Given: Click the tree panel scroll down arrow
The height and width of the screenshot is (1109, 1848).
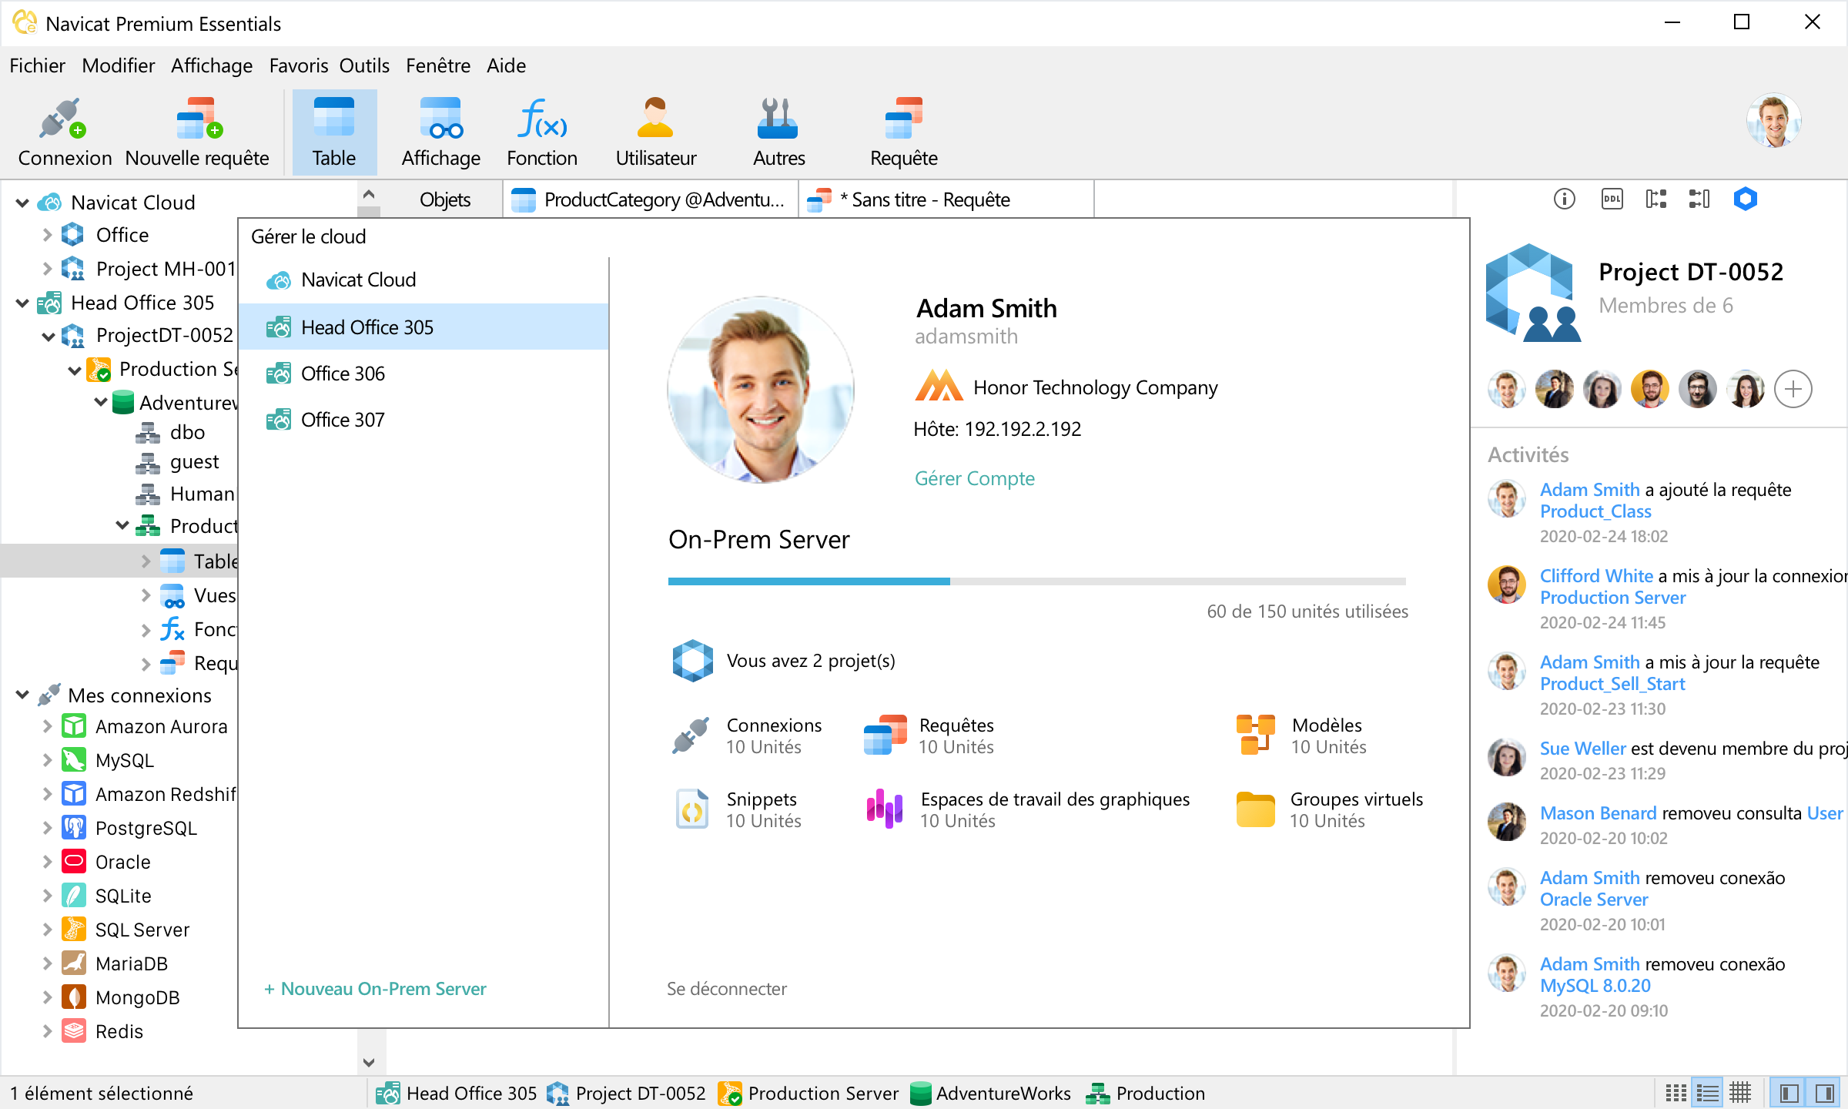Looking at the screenshot, I should 369,1063.
